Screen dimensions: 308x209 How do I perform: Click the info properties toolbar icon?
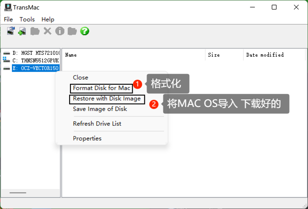click(x=60, y=31)
